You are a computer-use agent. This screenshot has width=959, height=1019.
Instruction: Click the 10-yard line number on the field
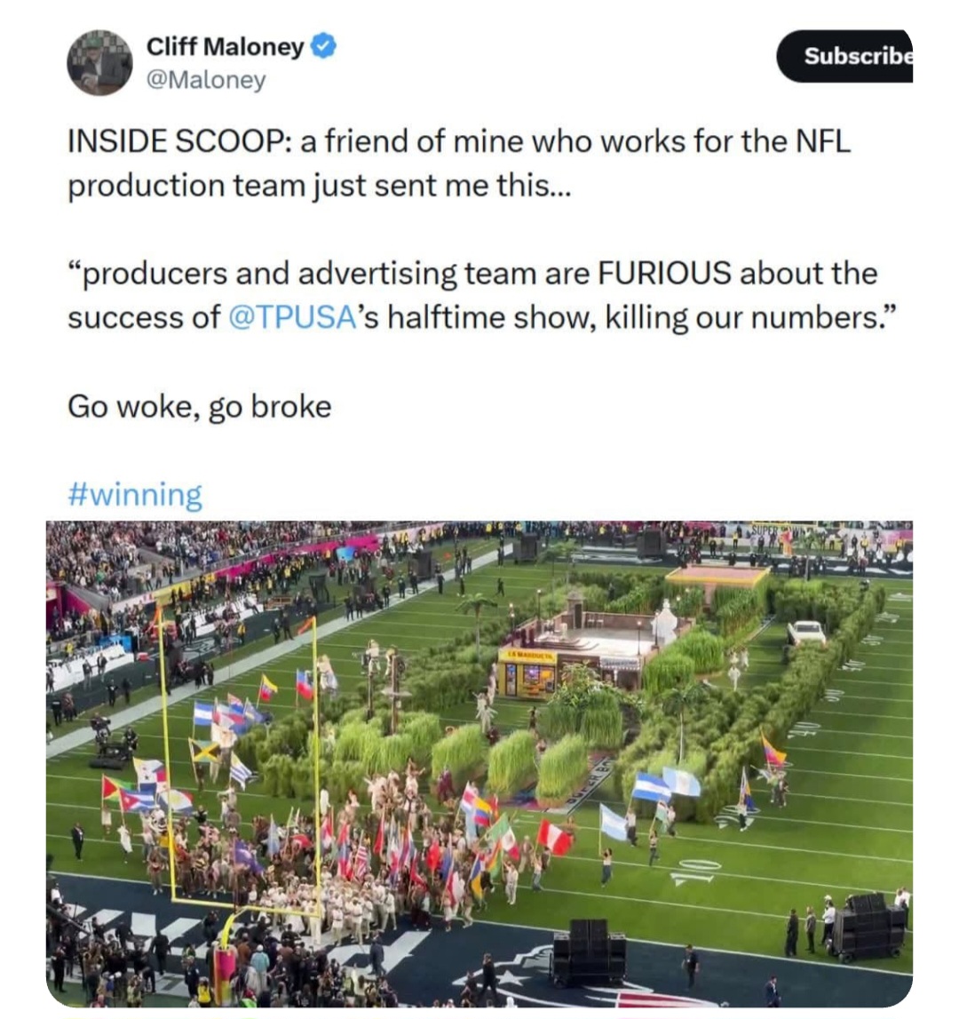click(697, 871)
